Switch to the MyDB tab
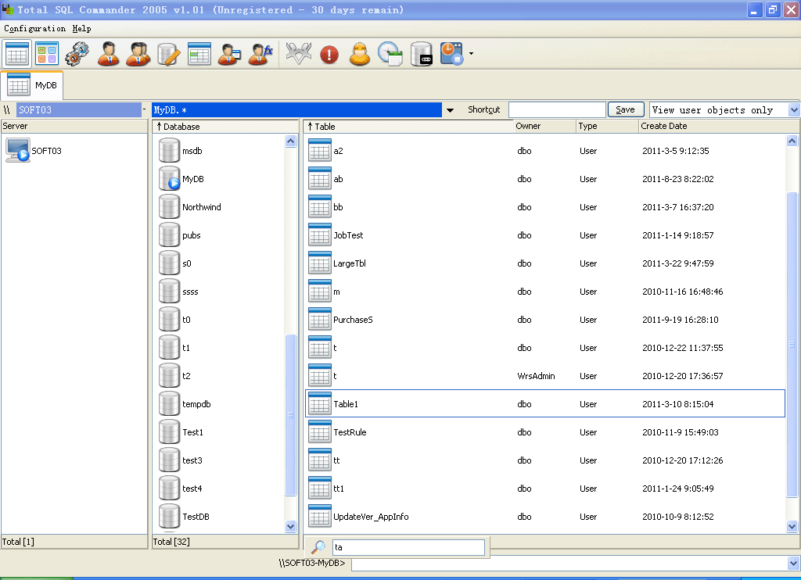 (32, 85)
